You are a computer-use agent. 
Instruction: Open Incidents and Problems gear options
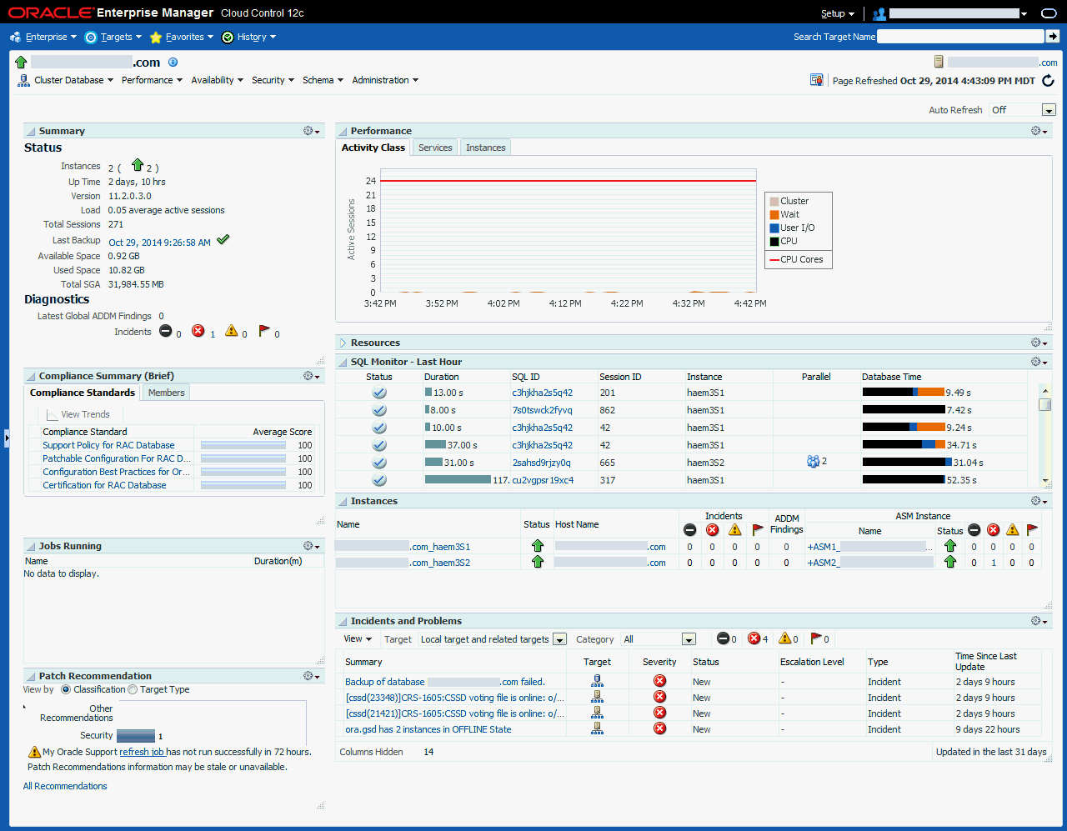coord(1039,621)
